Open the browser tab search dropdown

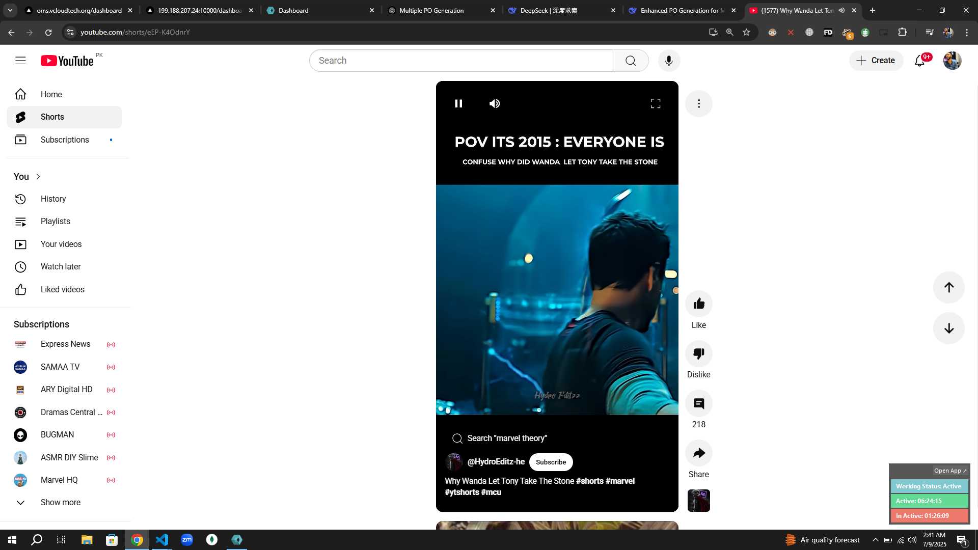tap(10, 10)
